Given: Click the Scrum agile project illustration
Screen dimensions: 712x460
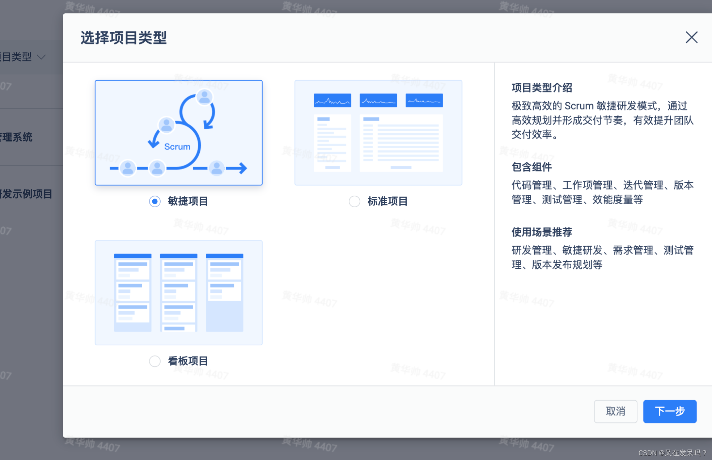Looking at the screenshot, I should click(x=179, y=133).
